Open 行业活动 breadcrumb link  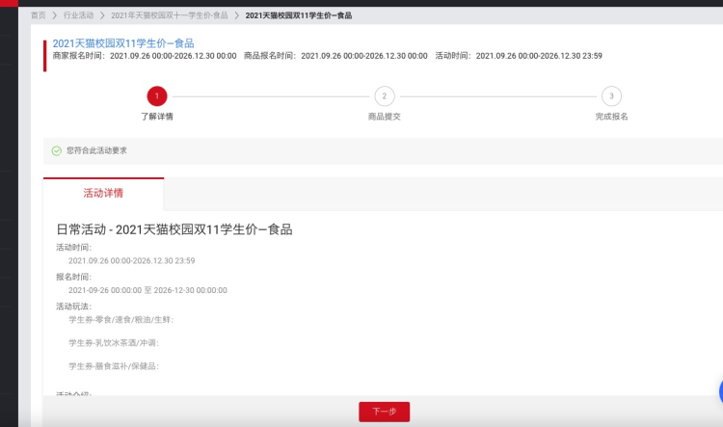tap(78, 15)
